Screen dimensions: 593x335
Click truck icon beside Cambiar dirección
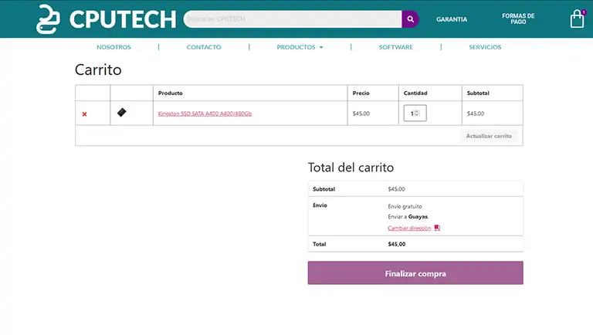[437, 228]
